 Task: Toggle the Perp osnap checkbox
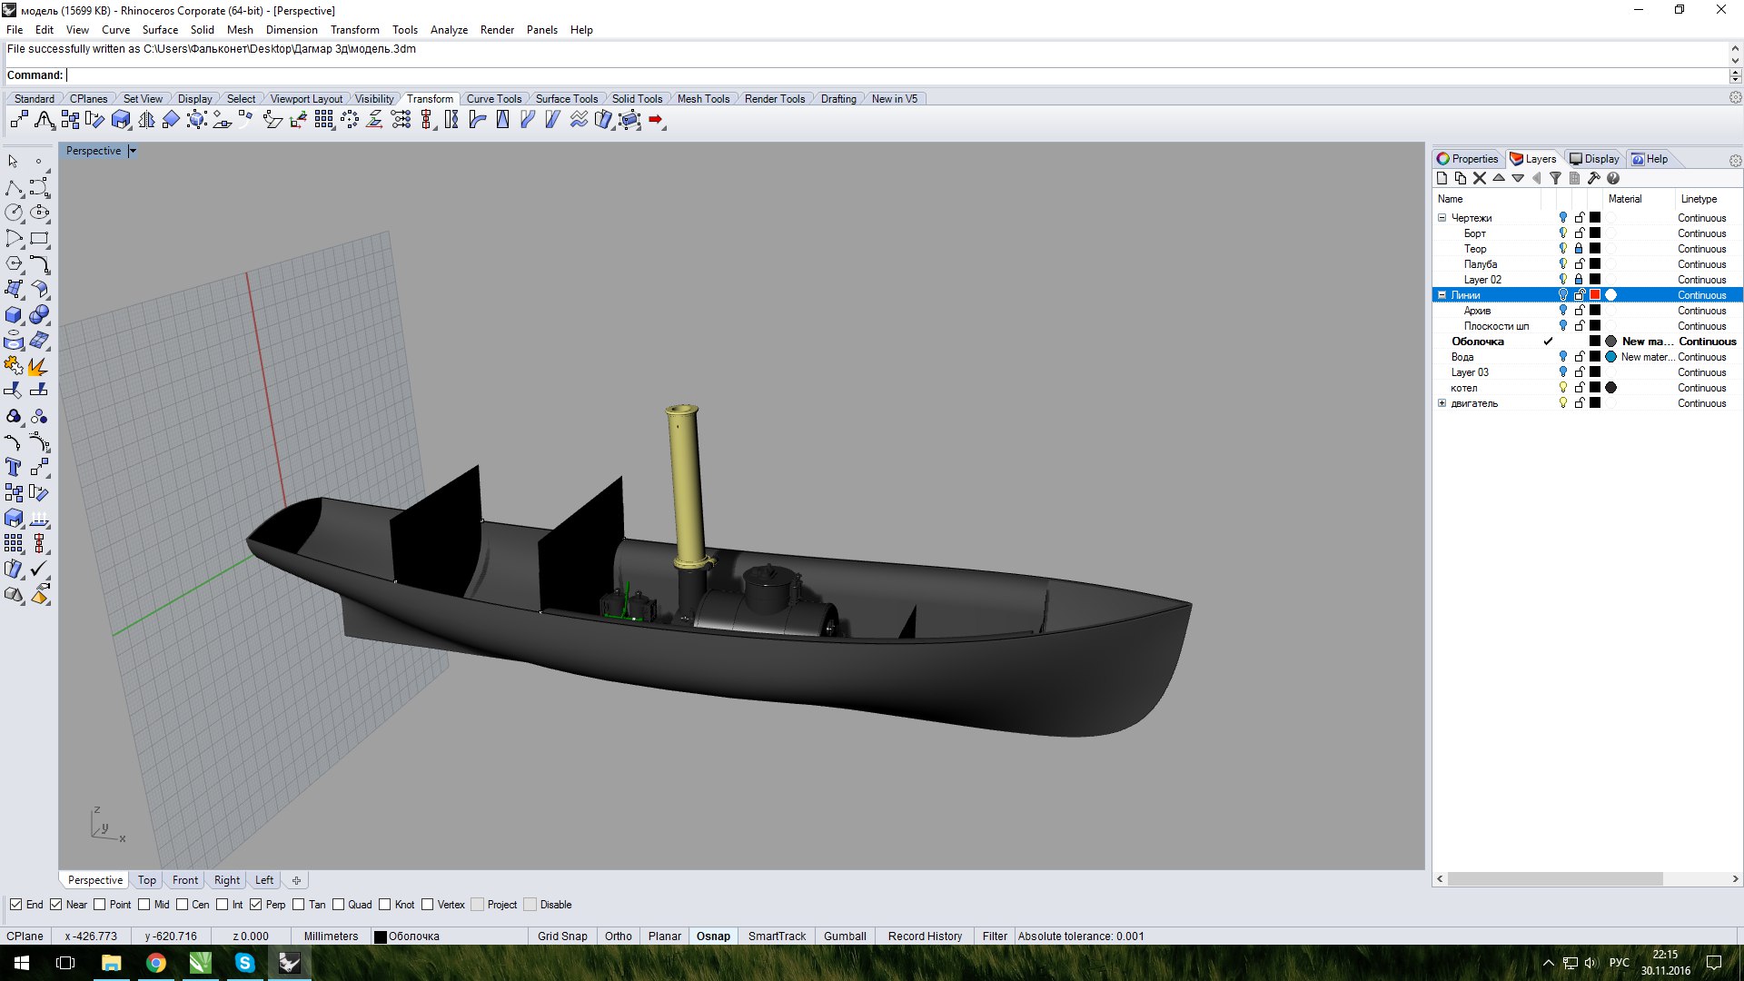(x=256, y=905)
